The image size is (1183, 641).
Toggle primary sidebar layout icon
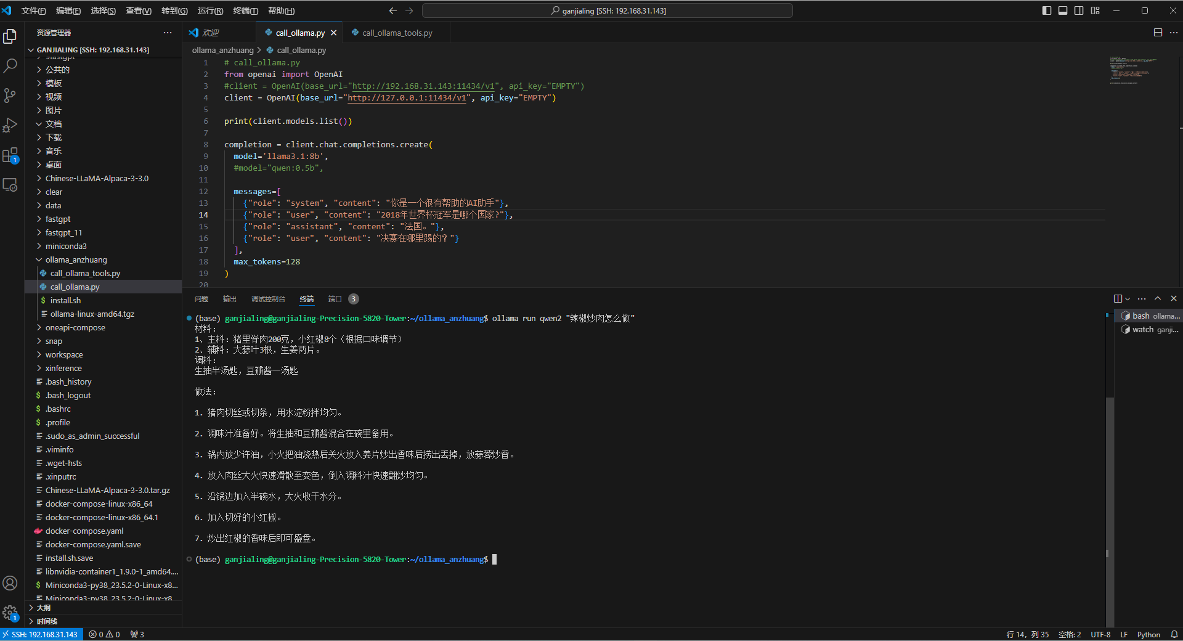1047,10
